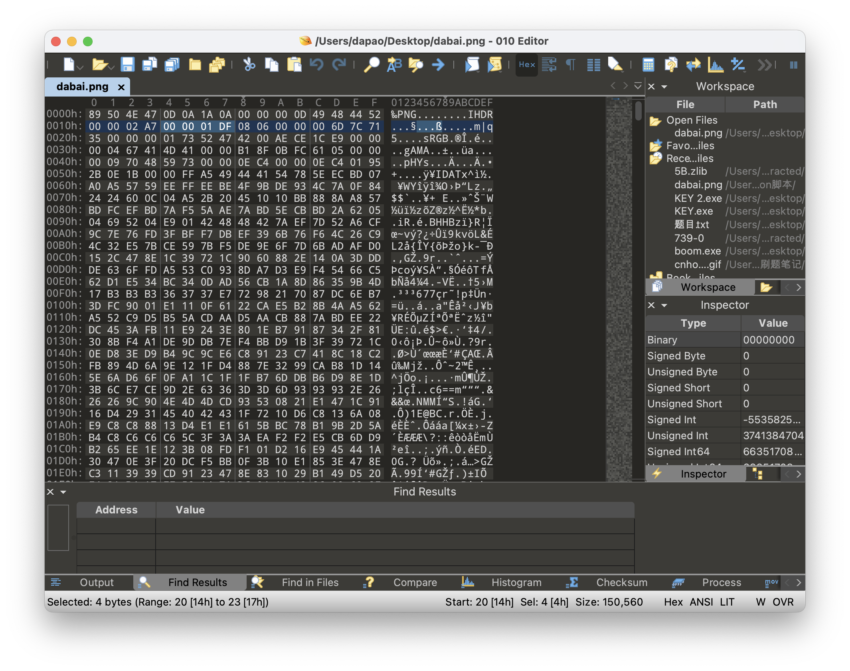Click the Address column header in Find Results

pyautogui.click(x=116, y=510)
